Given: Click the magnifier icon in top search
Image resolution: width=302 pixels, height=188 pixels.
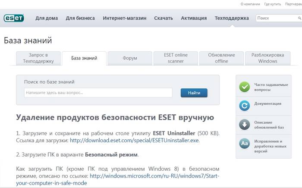Looking at the screenshot, I should [299, 18].
